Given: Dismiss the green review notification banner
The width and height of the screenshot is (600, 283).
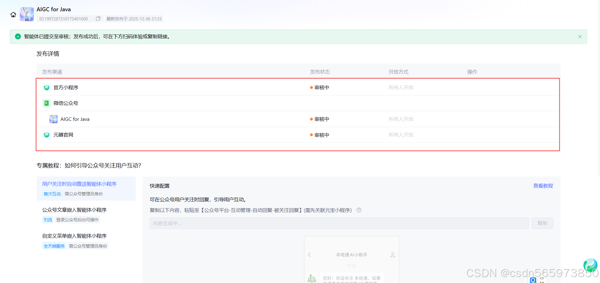Looking at the screenshot, I should [580, 37].
